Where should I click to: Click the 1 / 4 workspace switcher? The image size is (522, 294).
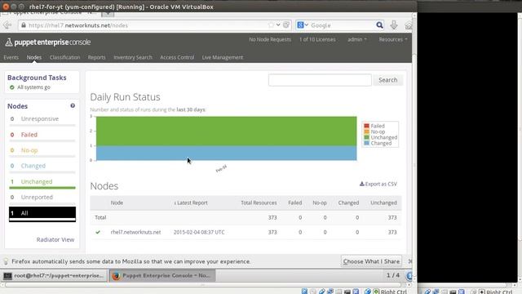point(393,275)
